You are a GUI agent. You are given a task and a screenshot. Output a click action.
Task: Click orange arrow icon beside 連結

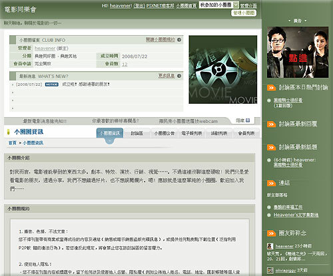tap(271, 183)
